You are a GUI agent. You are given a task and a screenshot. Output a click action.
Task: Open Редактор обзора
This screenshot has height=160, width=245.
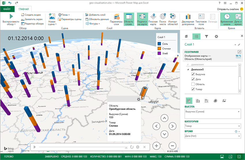tap(32, 24)
